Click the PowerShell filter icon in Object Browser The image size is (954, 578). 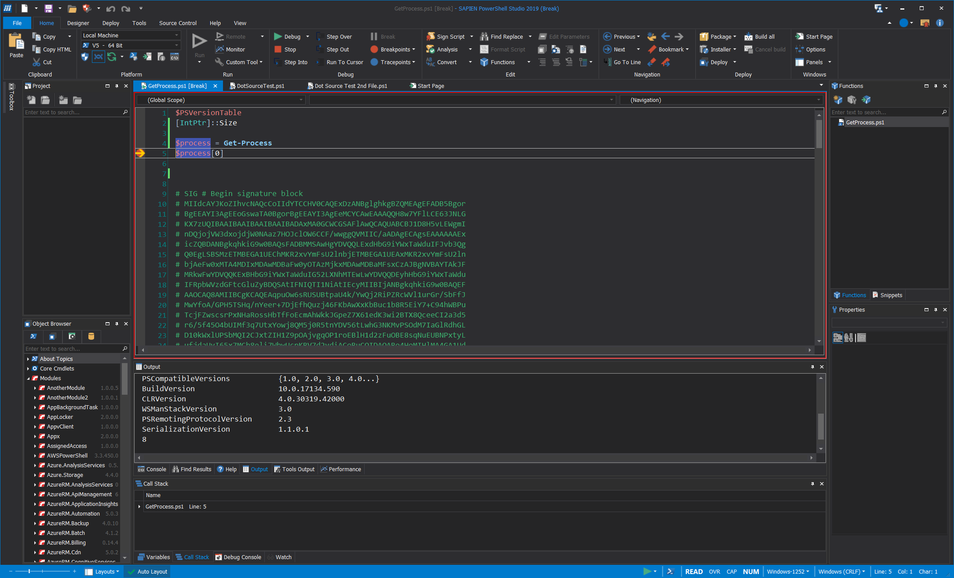(x=33, y=336)
